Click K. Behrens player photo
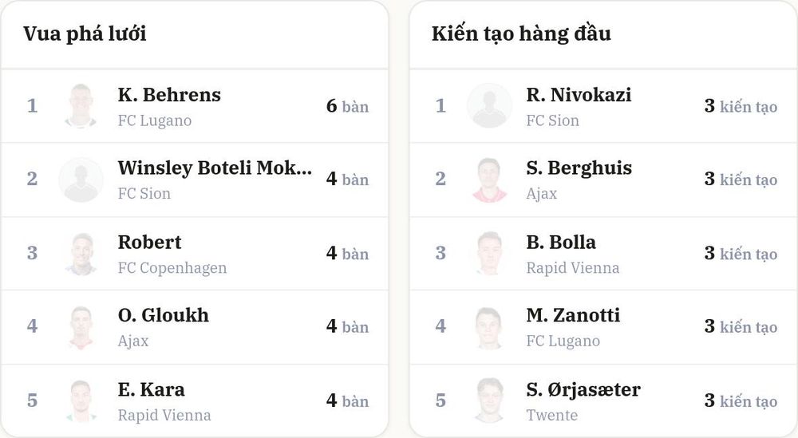The image size is (798, 438). click(x=81, y=106)
